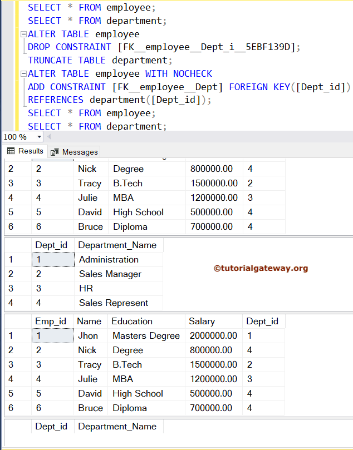Click the DROP CONSTRAINT line in the editor

(164, 47)
